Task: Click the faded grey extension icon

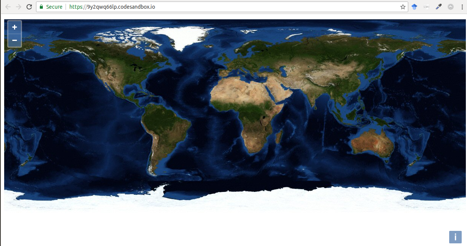Action: 450,7
